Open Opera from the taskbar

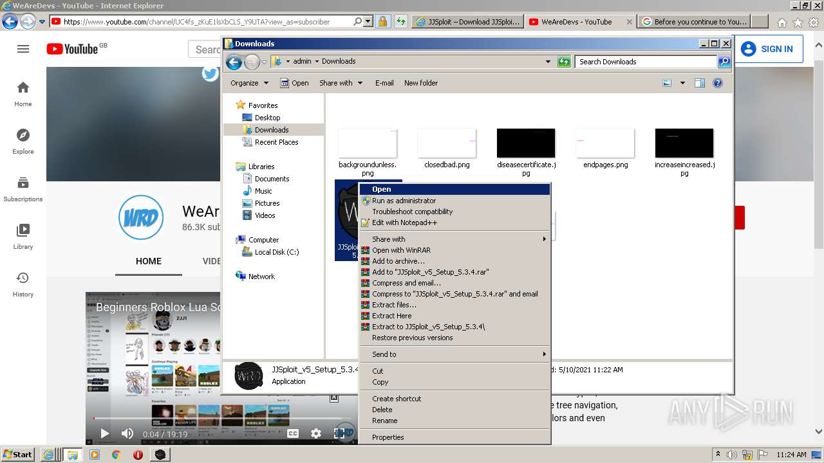(138, 455)
